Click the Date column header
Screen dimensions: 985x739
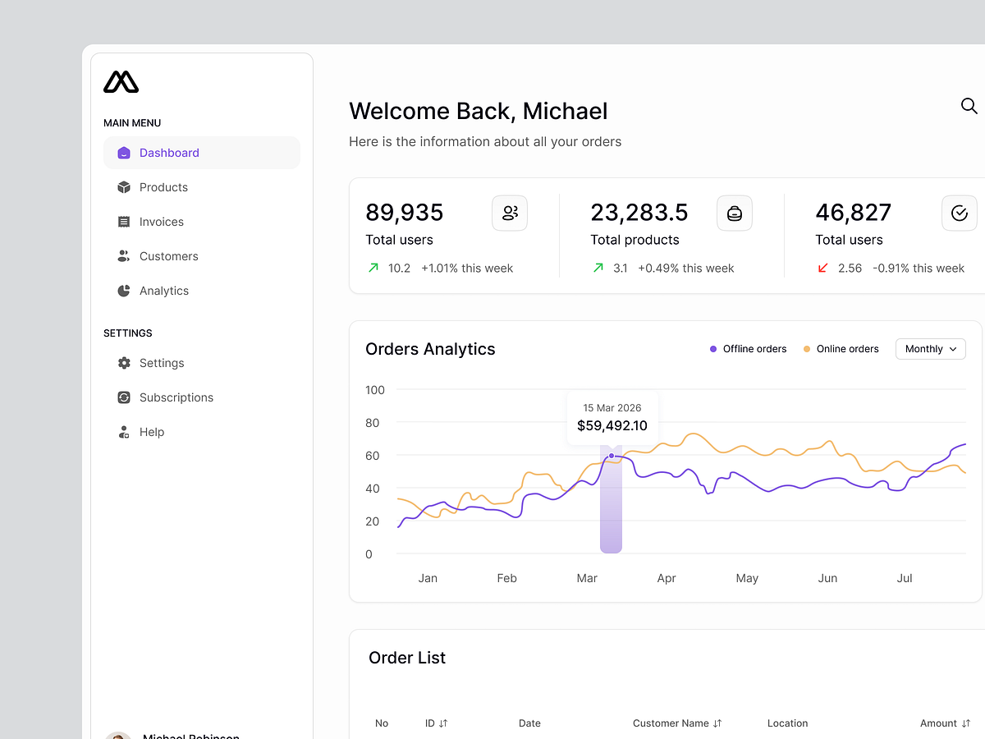(529, 723)
